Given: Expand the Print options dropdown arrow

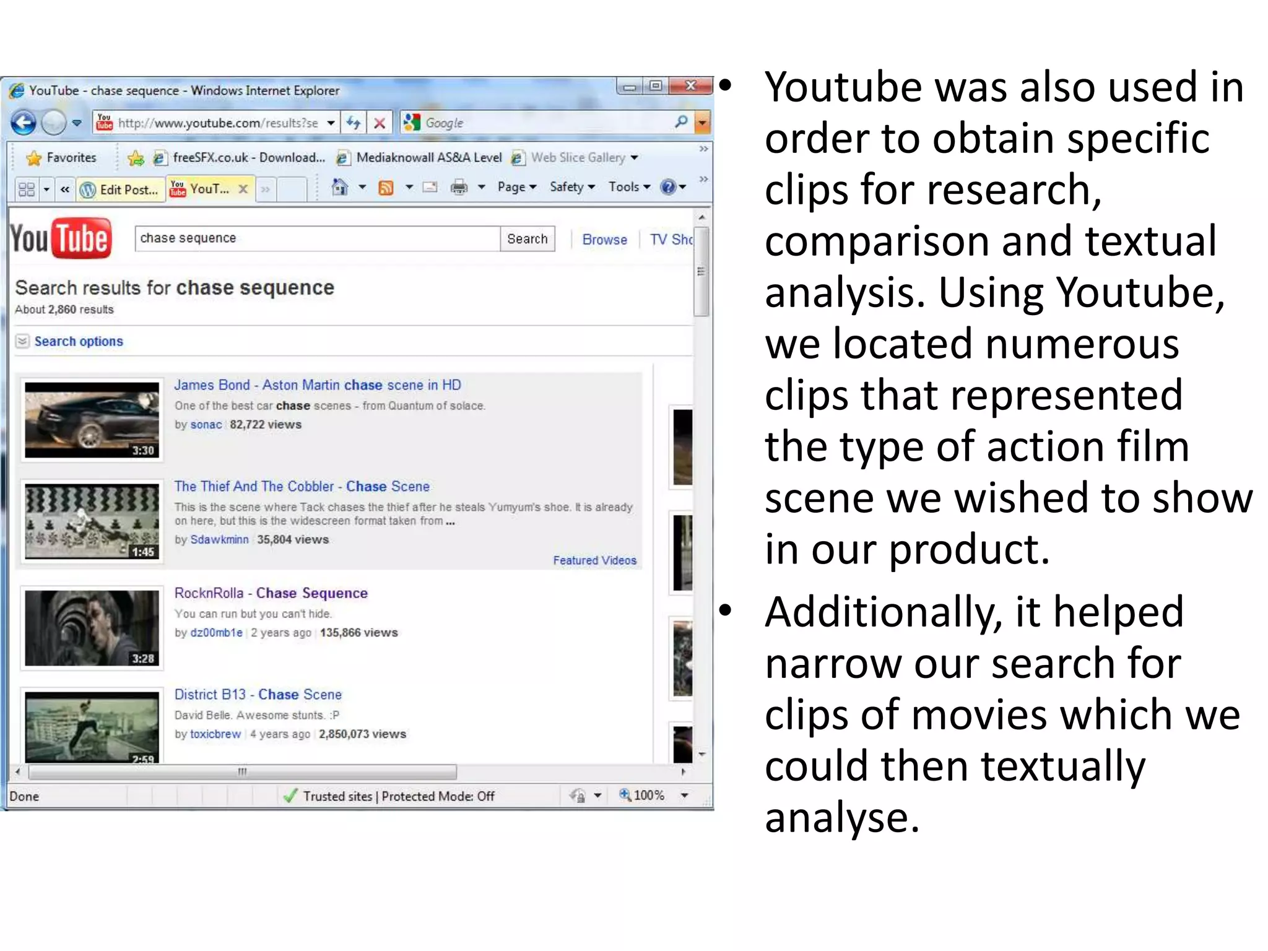Looking at the screenshot, I should [x=481, y=186].
